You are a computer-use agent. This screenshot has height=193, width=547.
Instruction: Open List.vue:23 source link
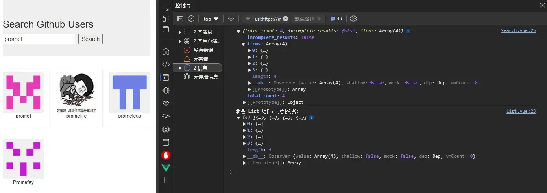tap(521, 111)
